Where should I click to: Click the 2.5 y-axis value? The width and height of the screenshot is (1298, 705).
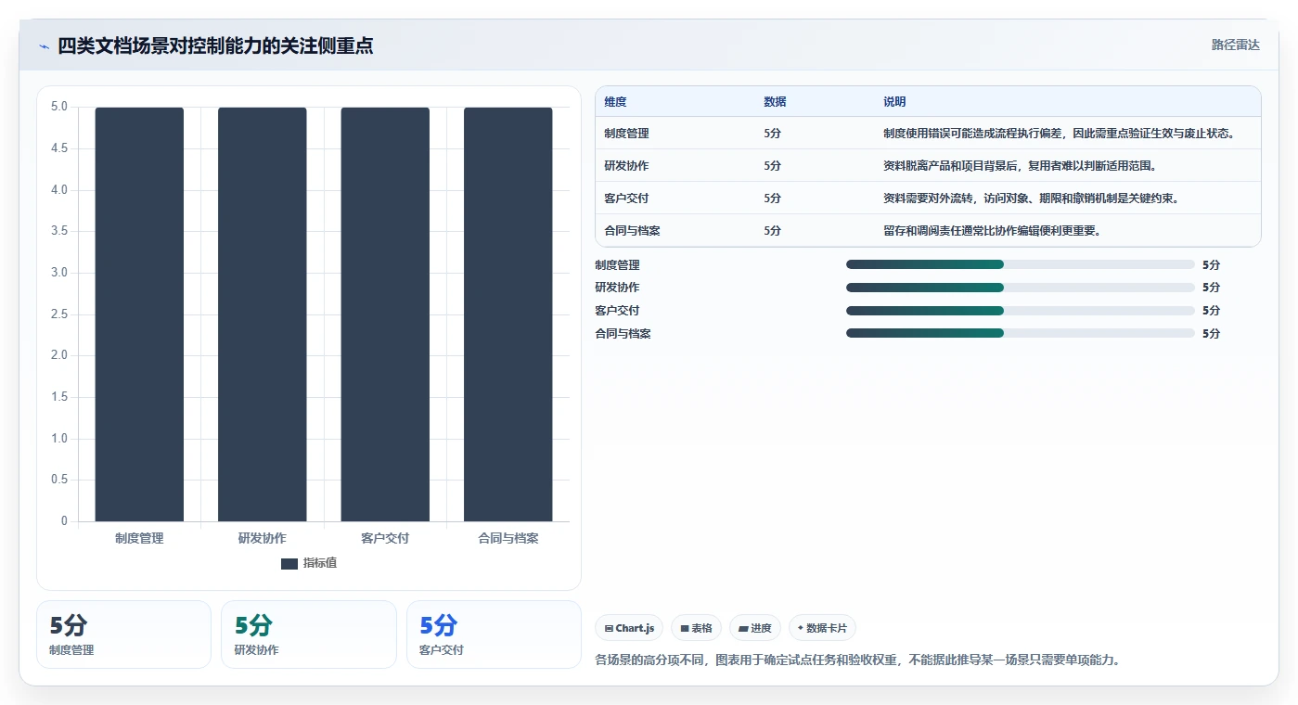[x=59, y=314]
